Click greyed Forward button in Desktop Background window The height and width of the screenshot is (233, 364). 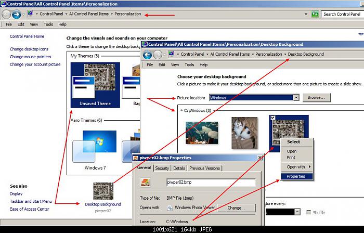(x=158, y=55)
